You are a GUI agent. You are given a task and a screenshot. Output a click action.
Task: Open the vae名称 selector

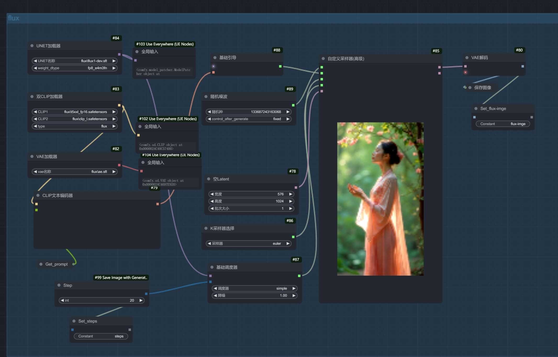coord(75,172)
